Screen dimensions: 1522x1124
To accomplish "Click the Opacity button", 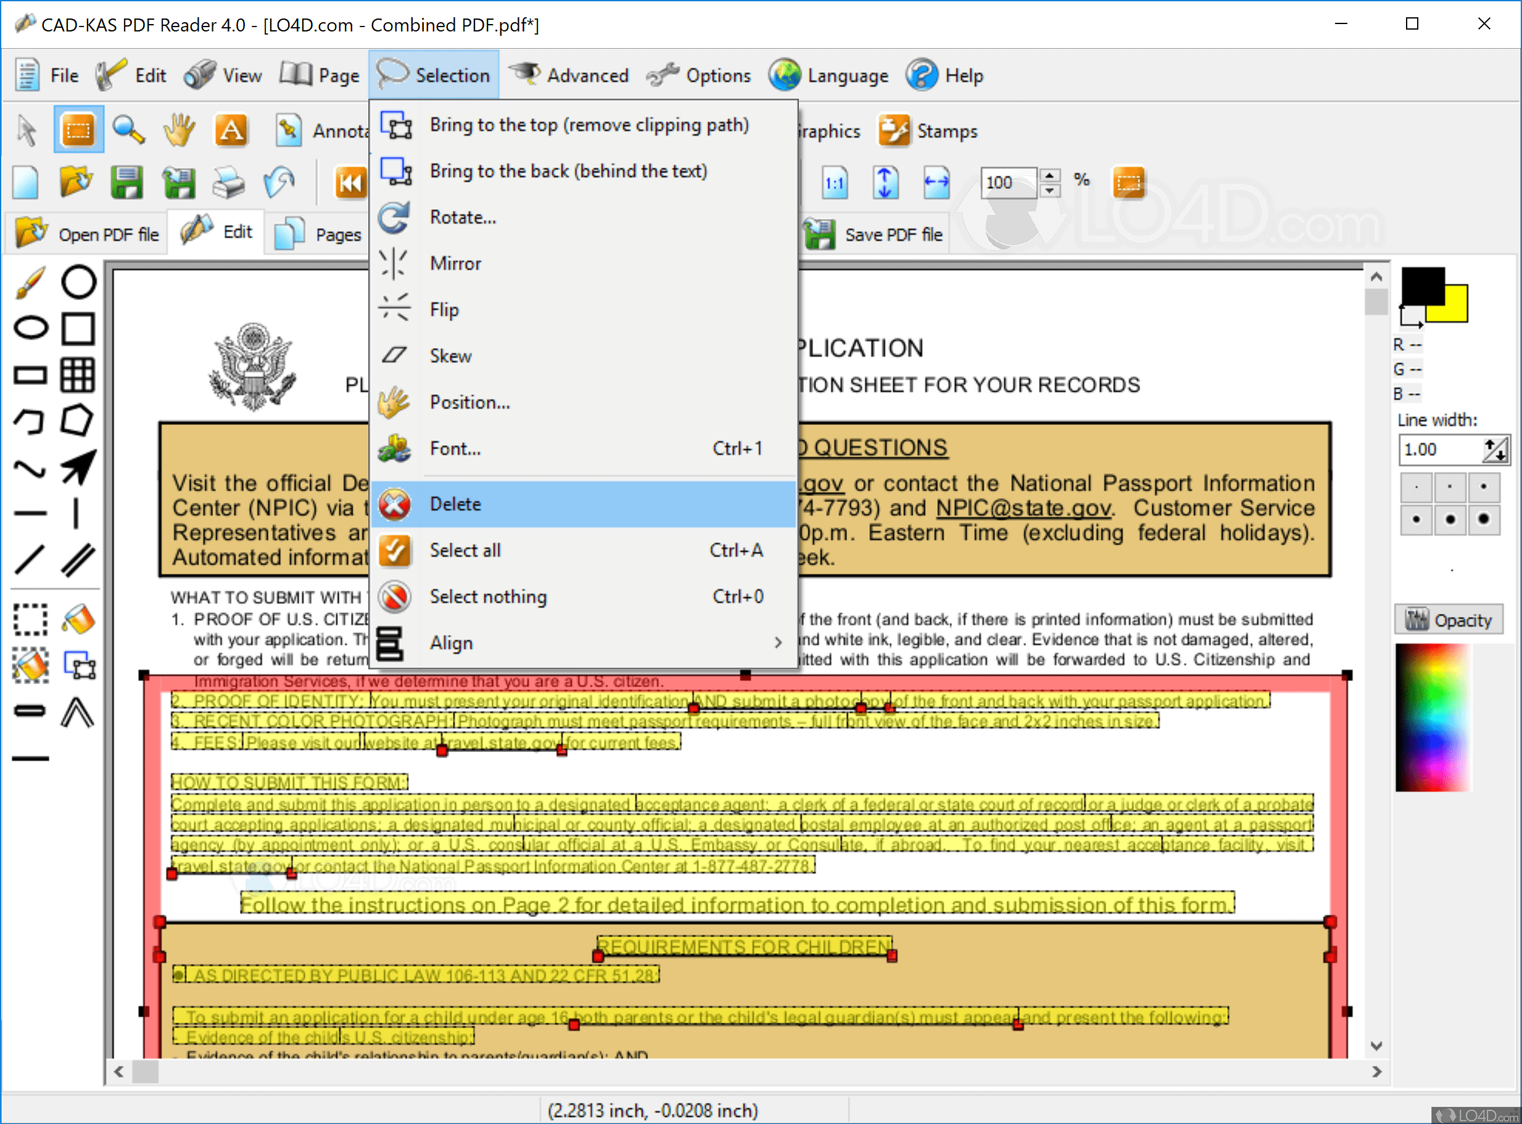I will [1449, 620].
